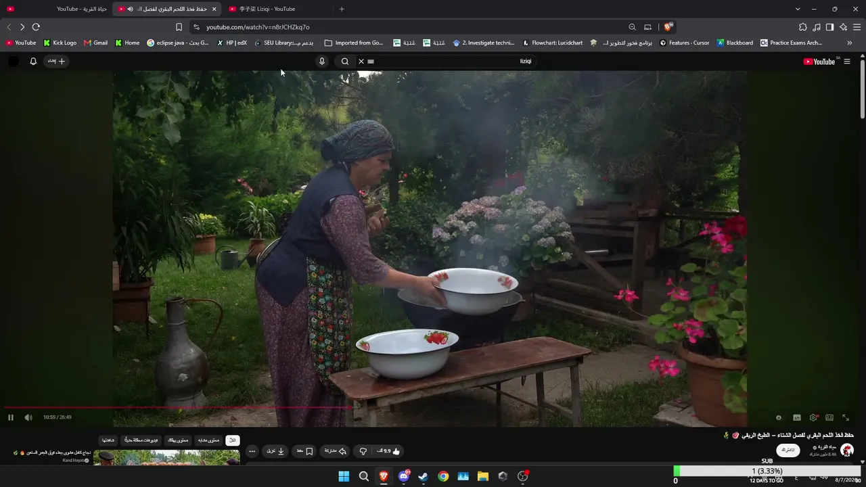Open Brave Leo AI sparkle icon

coord(843,27)
